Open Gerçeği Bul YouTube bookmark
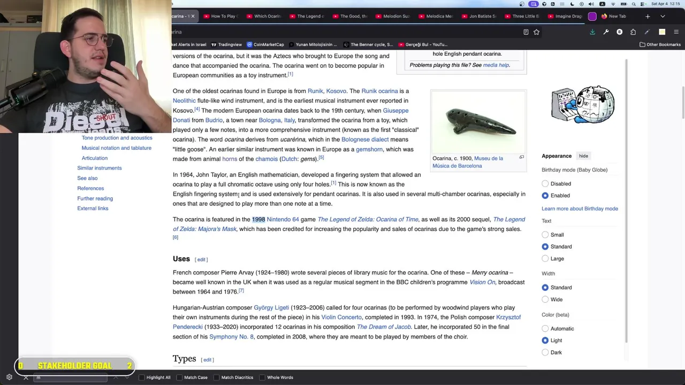The image size is (685, 385). click(422, 44)
